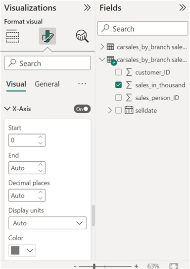The height and width of the screenshot is (269, 190).
Task: Turn off the X-Axis toggle
Action: coord(82,109)
